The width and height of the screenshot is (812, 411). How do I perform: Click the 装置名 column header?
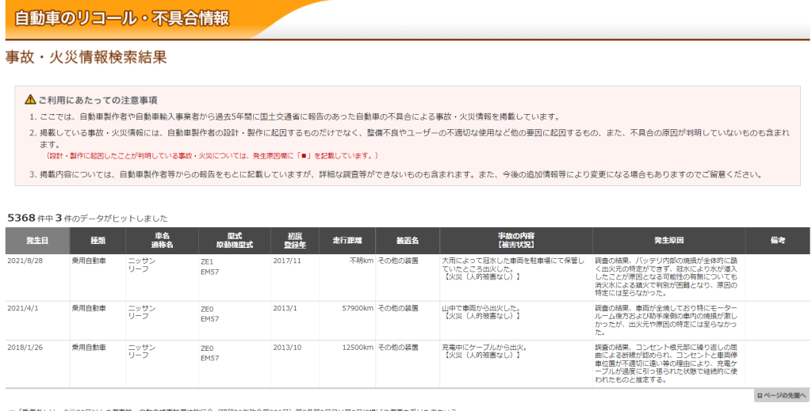tap(408, 240)
